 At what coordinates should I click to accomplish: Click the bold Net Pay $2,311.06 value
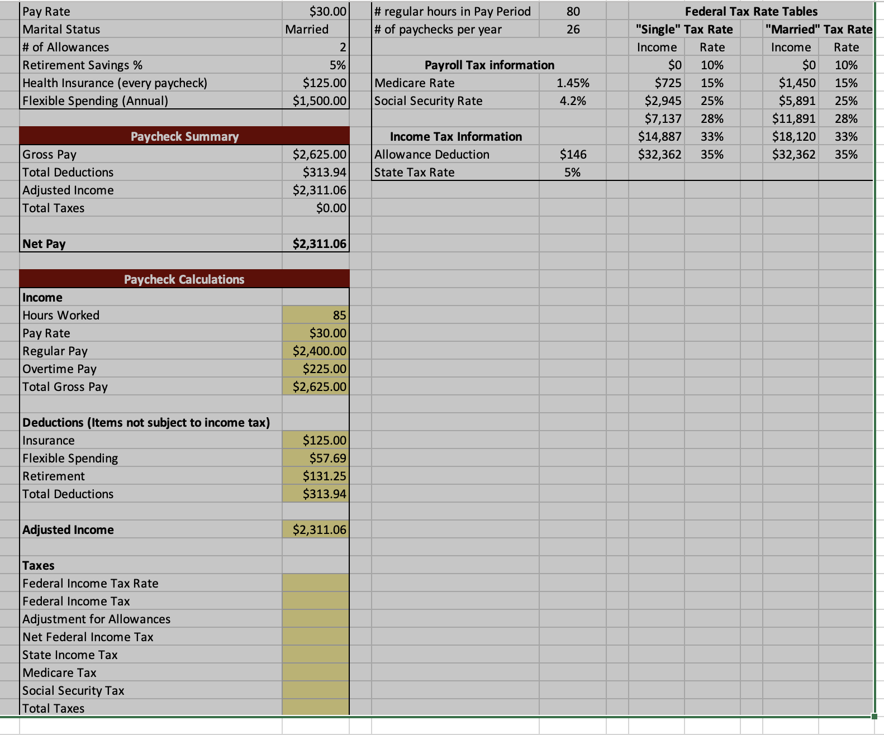pos(316,244)
